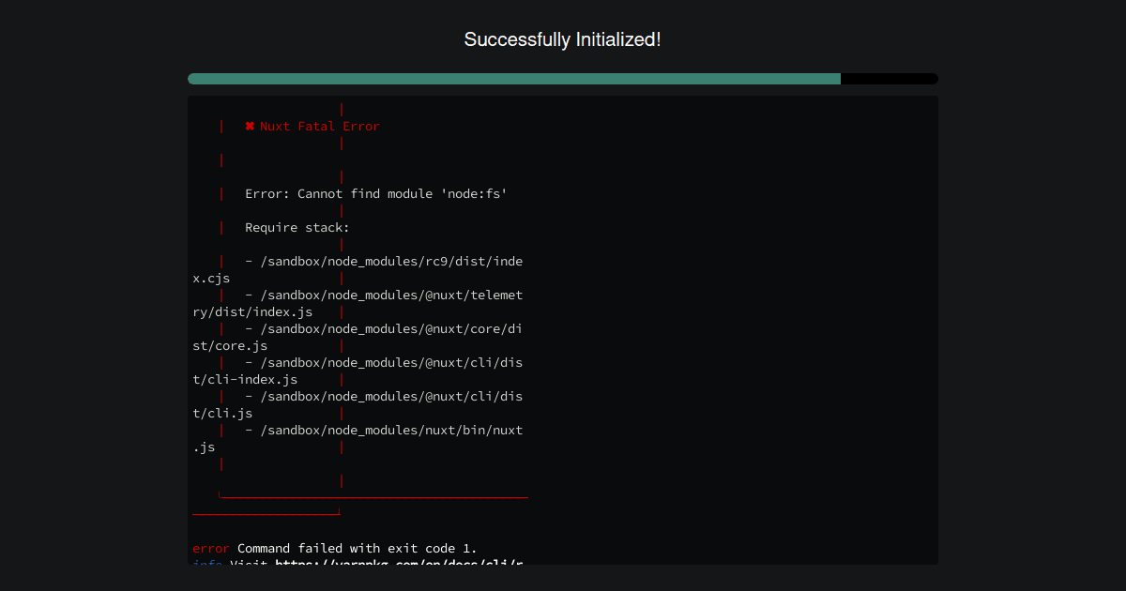1126x591 pixels.
Task: Click the 'Require stack:' label
Action: 297,227
